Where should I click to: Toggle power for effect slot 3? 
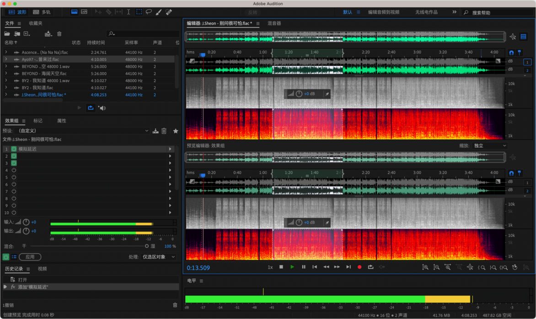tap(14, 163)
